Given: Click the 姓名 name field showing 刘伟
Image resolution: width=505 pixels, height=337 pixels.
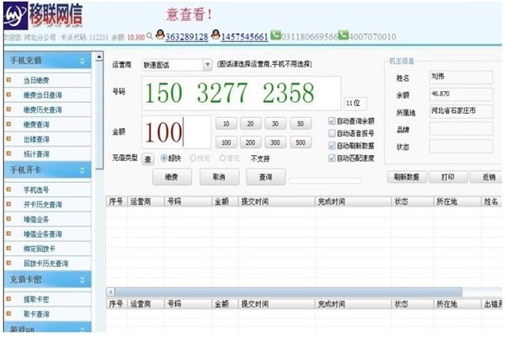Looking at the screenshot, I should pyautogui.click(x=461, y=77).
